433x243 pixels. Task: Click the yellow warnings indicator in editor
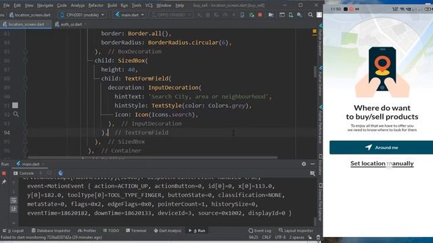(x=315, y=32)
